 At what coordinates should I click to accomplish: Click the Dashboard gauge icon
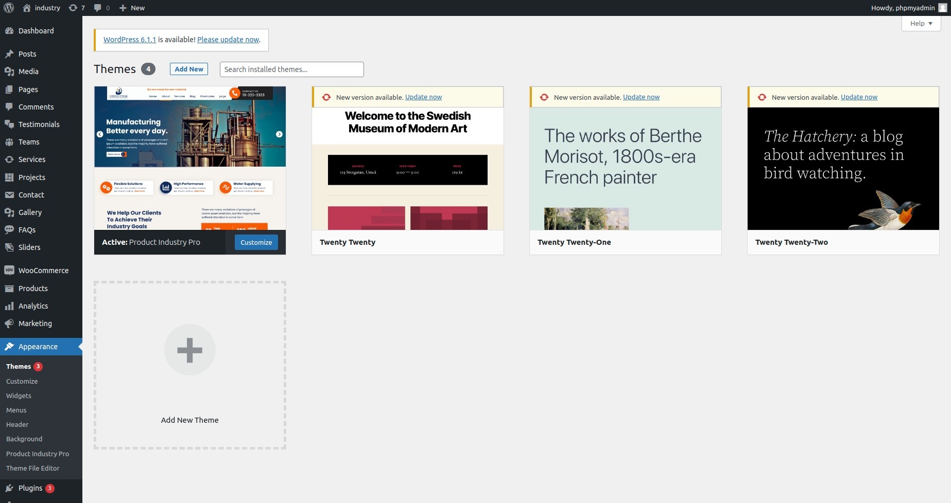(x=9, y=31)
